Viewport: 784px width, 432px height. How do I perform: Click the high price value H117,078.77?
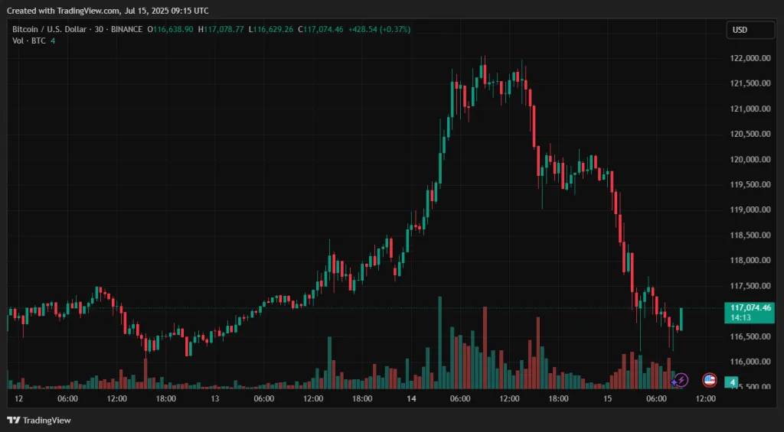click(220, 29)
